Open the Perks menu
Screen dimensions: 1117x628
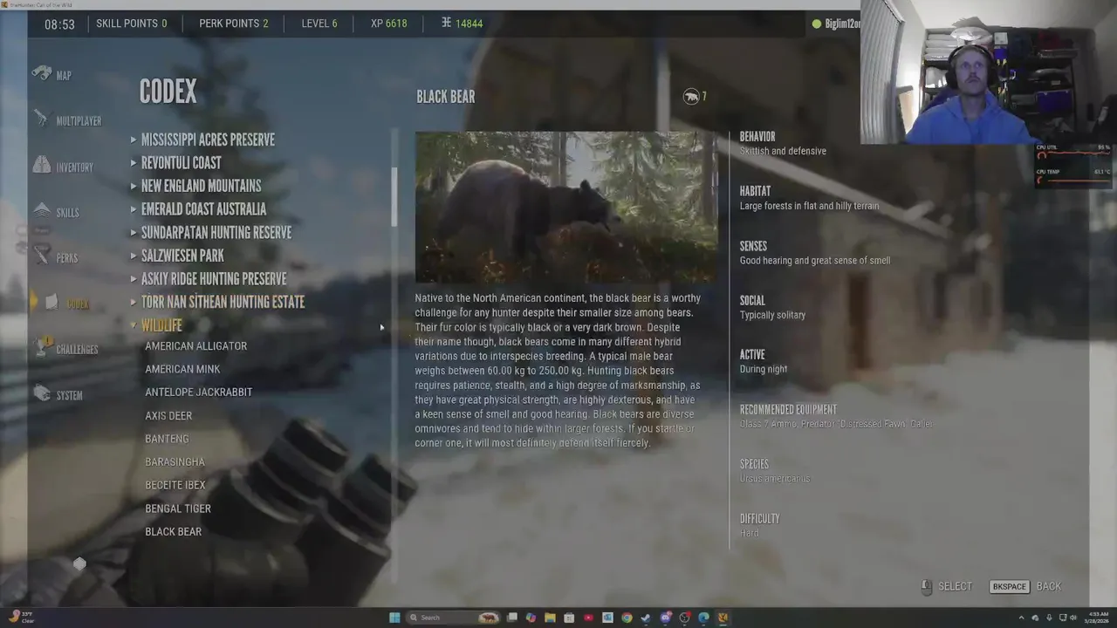(66, 258)
